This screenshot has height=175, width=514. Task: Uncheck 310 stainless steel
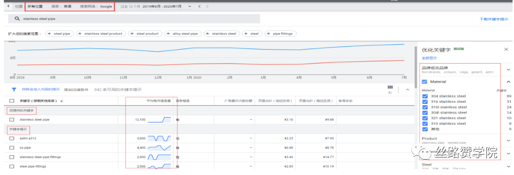coord(425,124)
